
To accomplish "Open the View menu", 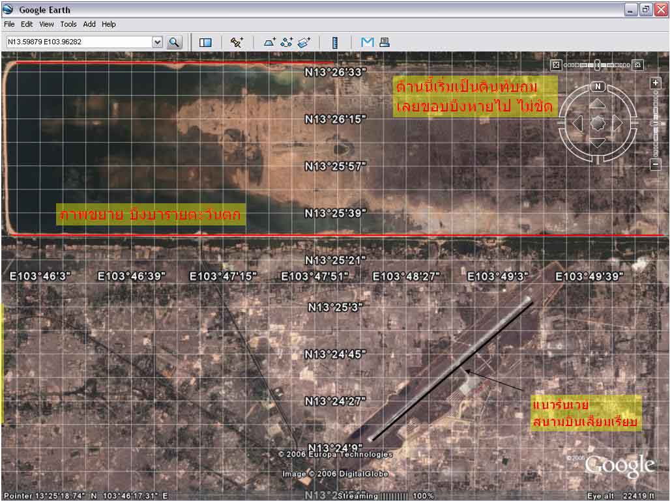I will (46, 24).
